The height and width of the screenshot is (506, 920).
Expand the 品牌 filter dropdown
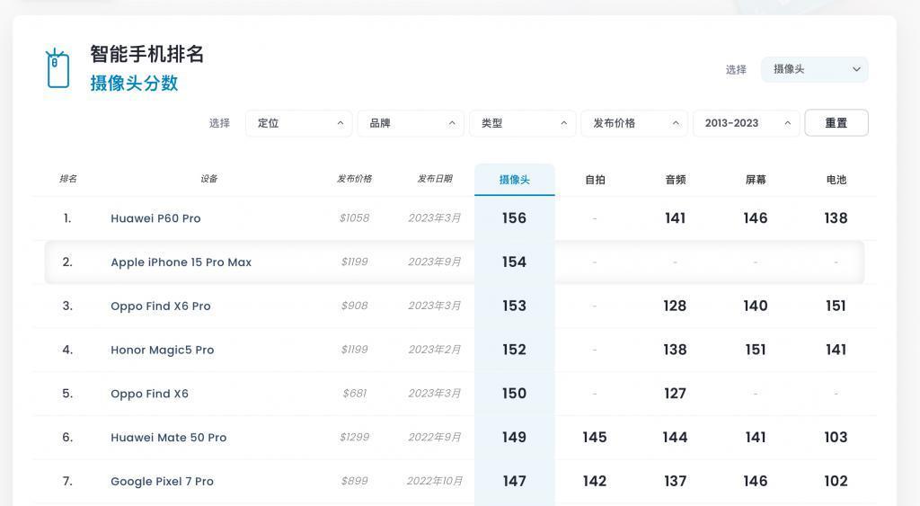pyautogui.click(x=411, y=123)
